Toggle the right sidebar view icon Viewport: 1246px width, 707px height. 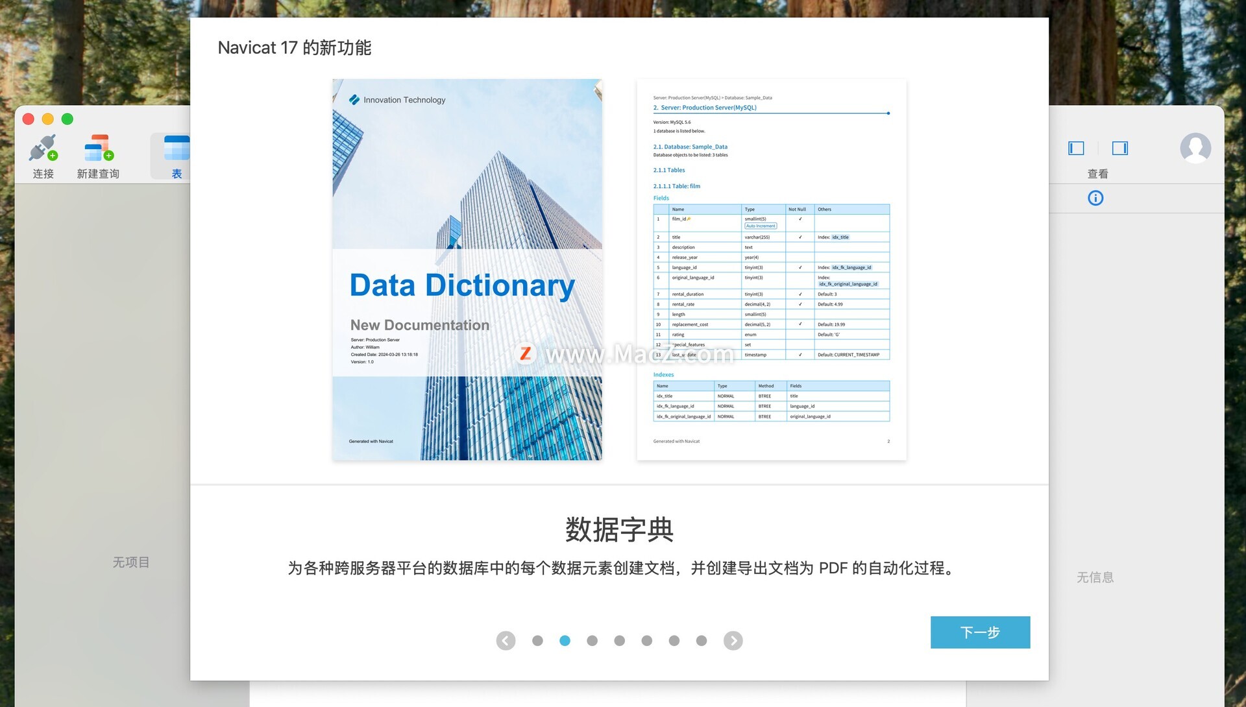click(1119, 148)
